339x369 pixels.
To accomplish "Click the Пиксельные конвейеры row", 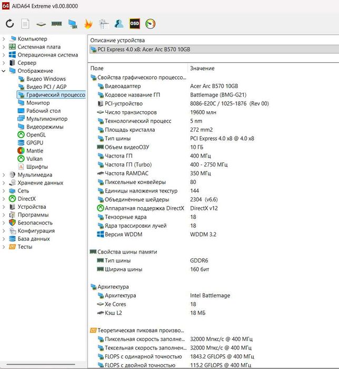I will click(214, 182).
